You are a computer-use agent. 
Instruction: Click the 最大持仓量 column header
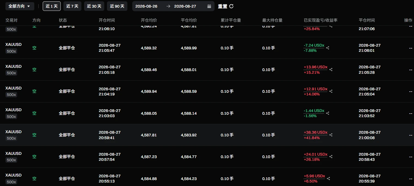(x=272, y=20)
